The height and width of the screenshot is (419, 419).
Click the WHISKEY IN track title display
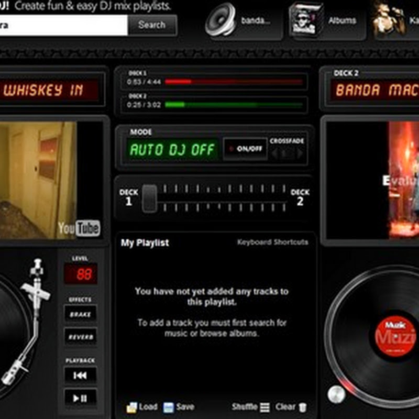coord(50,90)
